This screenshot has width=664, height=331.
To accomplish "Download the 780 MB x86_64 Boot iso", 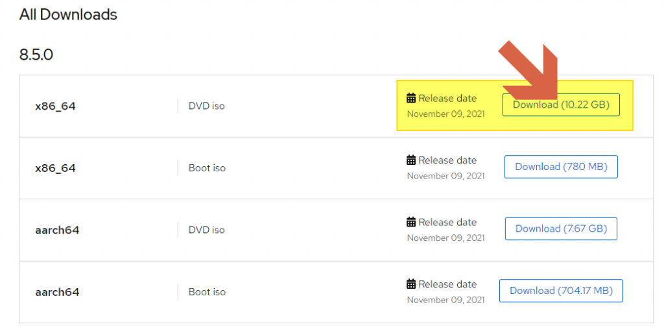I will pos(561,167).
